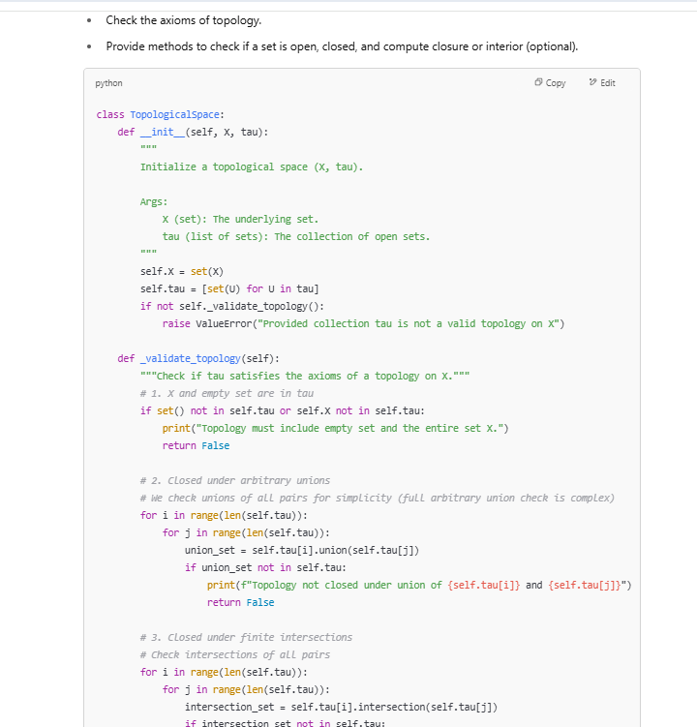Click the 'Provide methods to check' bullet text
The width and height of the screenshot is (697, 727).
[341, 46]
